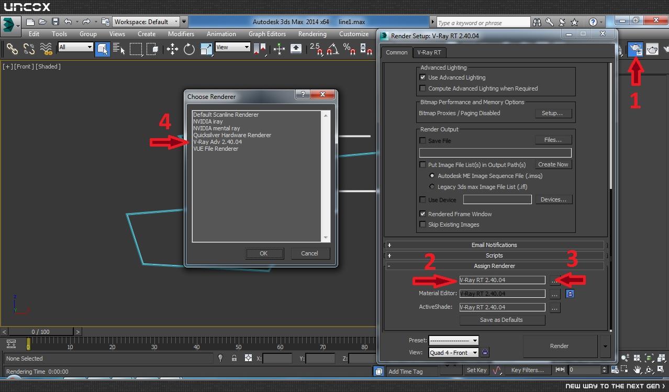This screenshot has width=669, height=392.
Task: Activate the Select and Move tool
Action: [172, 49]
